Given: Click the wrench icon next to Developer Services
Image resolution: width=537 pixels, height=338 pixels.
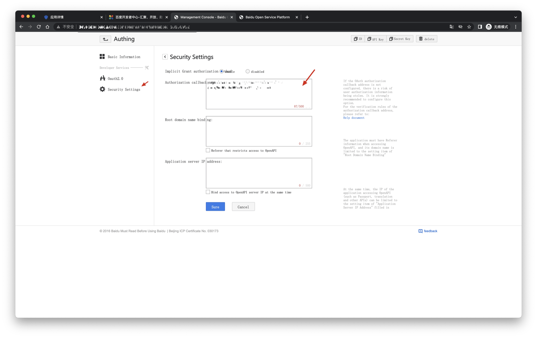Looking at the screenshot, I should (147, 67).
